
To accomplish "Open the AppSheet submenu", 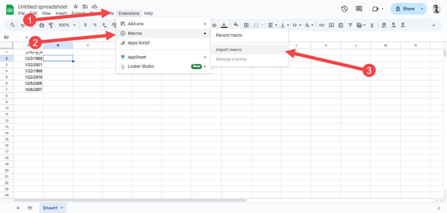I will 163,57.
